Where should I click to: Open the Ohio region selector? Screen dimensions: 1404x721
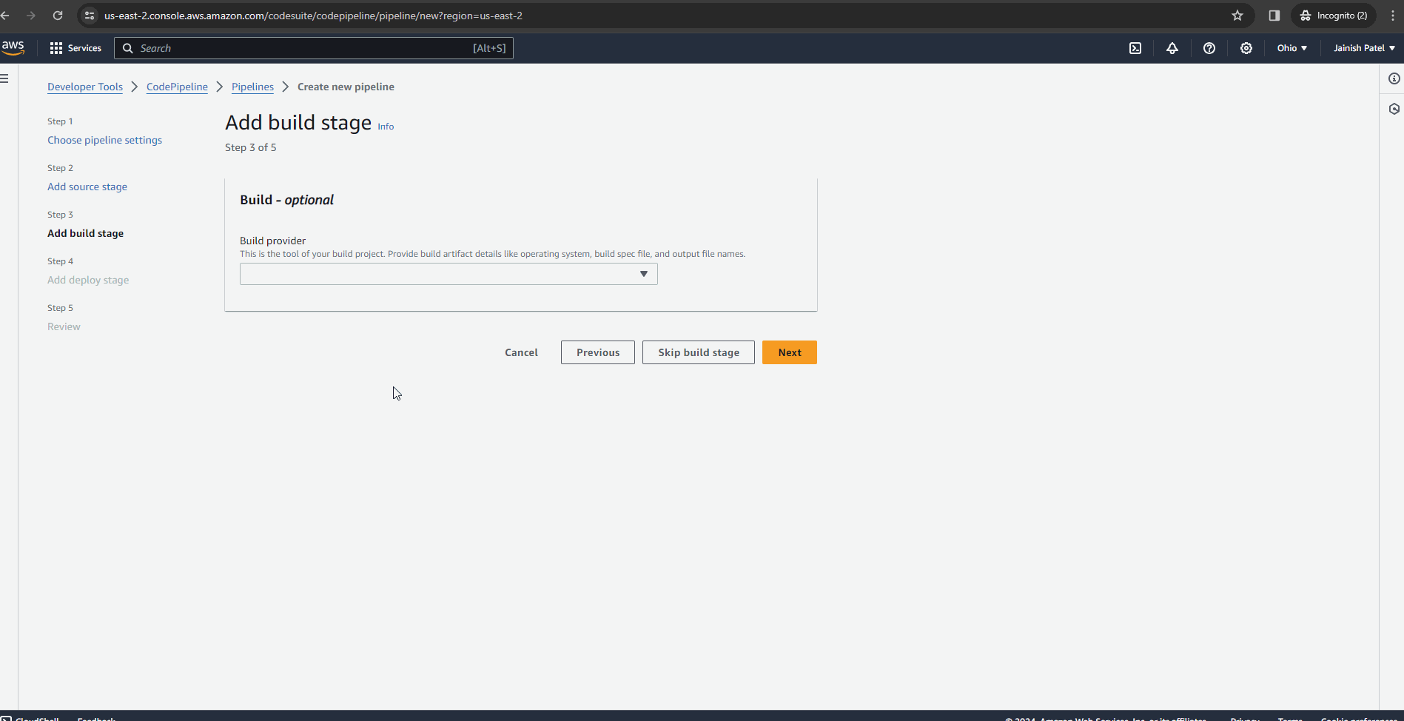point(1291,47)
